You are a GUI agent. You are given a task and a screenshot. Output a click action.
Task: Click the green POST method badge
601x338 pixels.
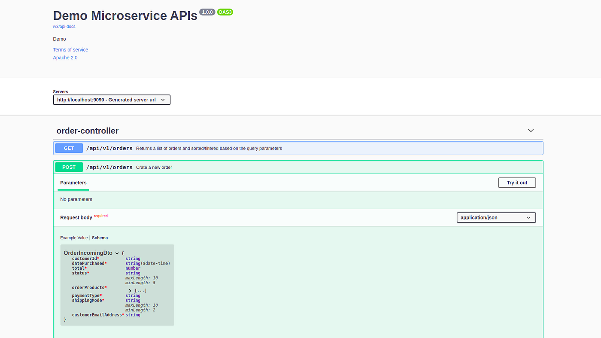69,167
